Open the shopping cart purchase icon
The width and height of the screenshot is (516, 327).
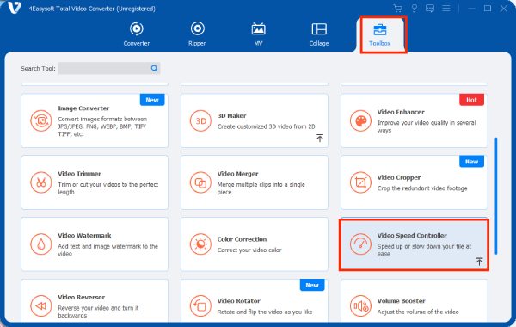click(x=398, y=9)
